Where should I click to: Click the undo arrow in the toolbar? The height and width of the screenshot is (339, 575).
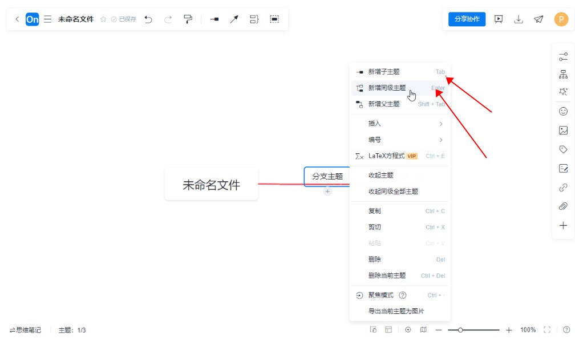[148, 19]
